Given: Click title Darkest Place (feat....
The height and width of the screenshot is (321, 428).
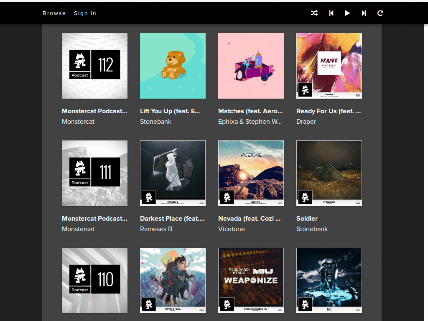Looking at the screenshot, I should (x=172, y=219).
